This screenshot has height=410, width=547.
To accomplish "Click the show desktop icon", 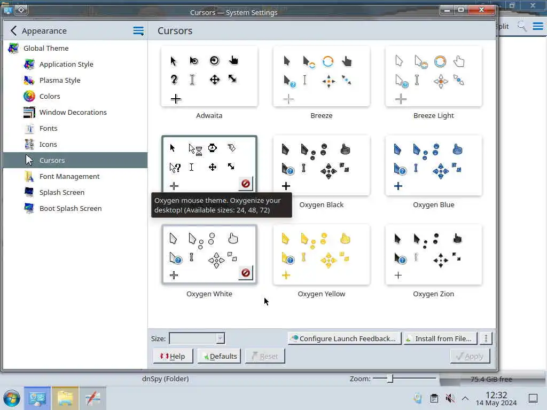I will click(x=533, y=398).
